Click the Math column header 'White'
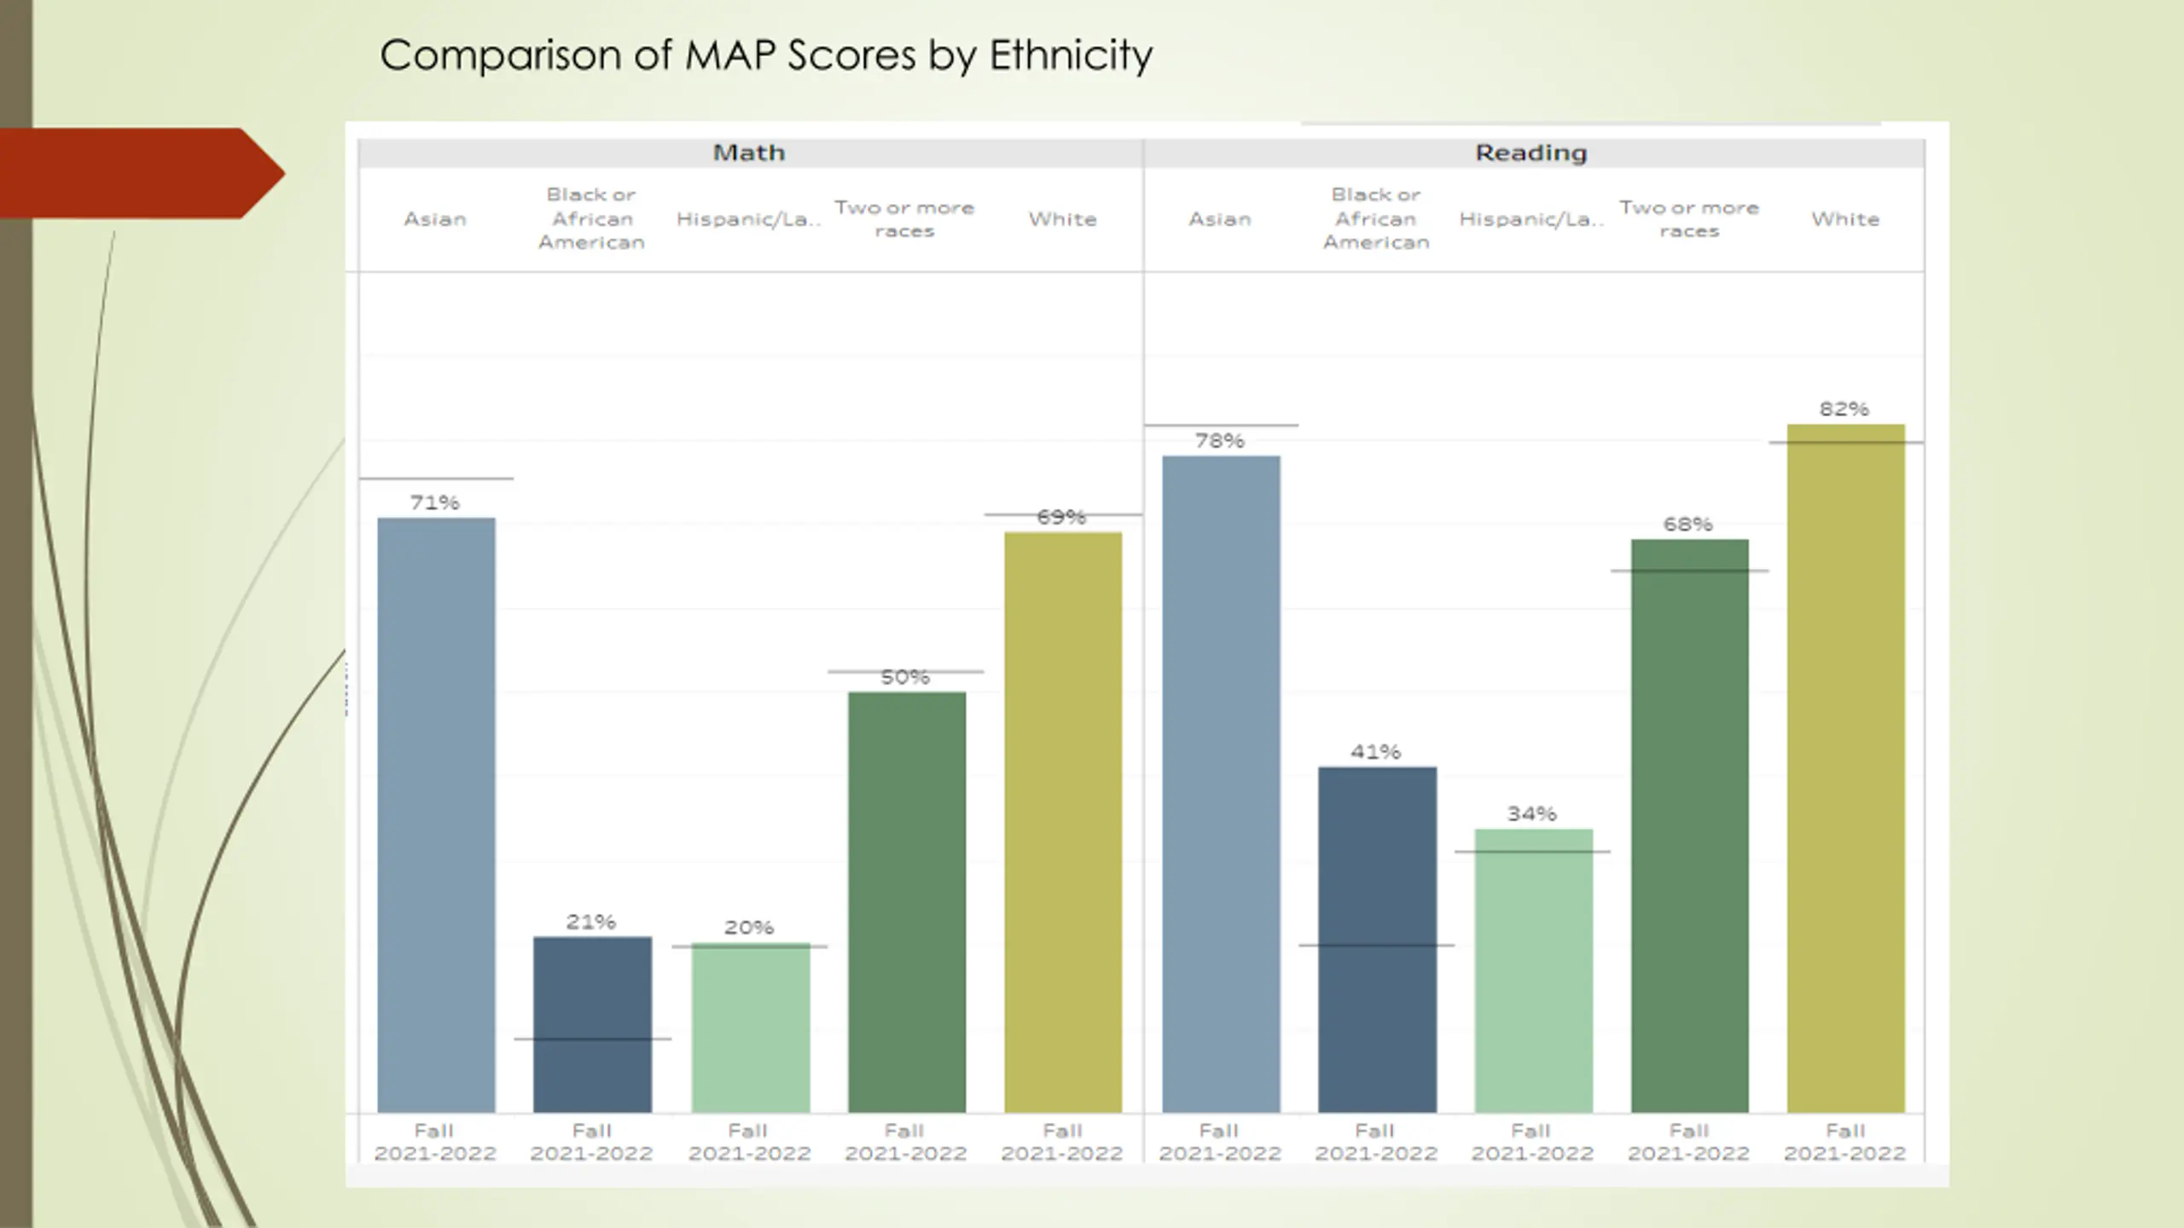 1062,219
